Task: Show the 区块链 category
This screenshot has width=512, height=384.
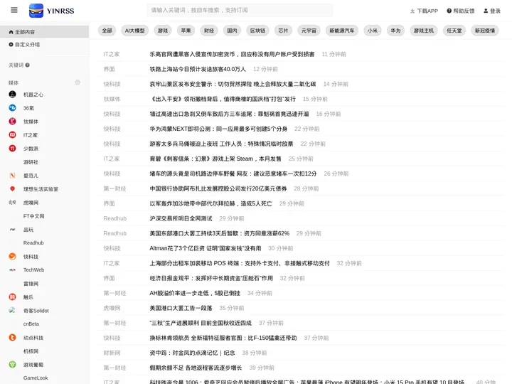Action: point(257,31)
